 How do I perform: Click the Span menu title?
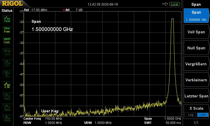coord(196,4)
